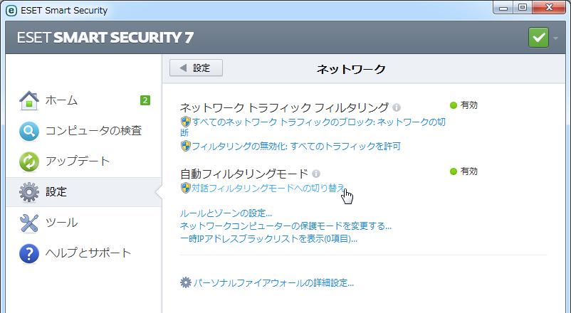Show temporary IP address blacklist link
Viewport: 571px width, 313px height.
coord(268,239)
